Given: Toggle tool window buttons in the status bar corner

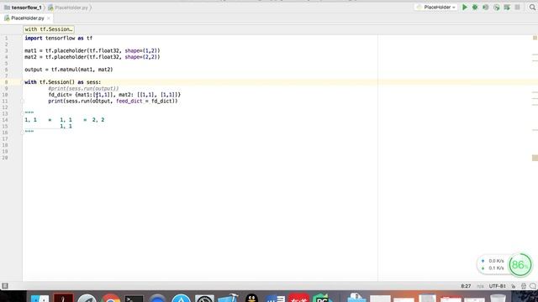Looking at the screenshot, I should pyautogui.click(x=5, y=286).
